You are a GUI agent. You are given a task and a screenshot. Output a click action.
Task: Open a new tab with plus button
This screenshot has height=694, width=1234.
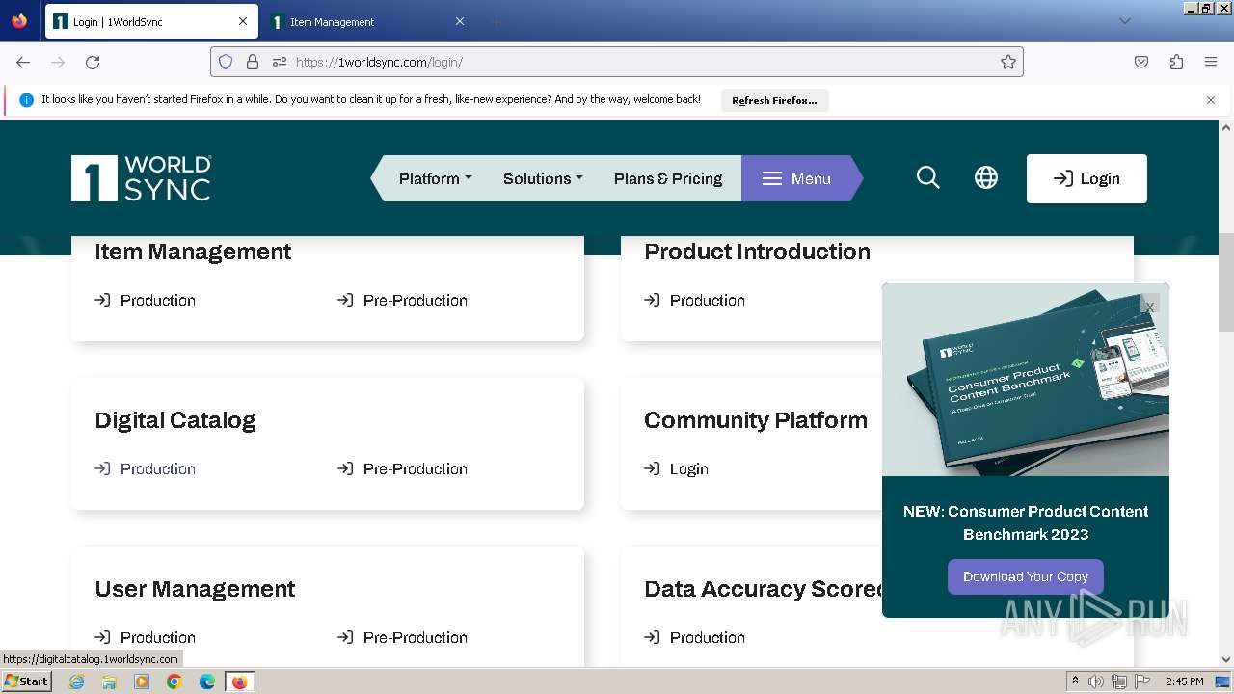pos(496,21)
